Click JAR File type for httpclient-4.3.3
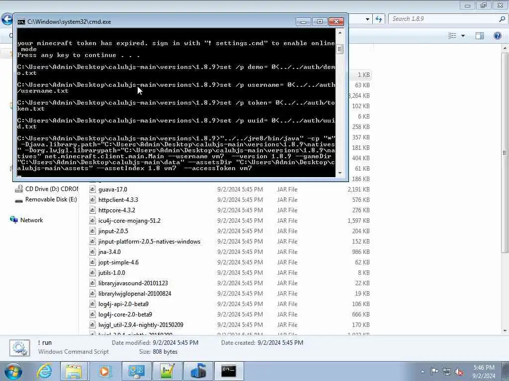Viewport: 509px width, 381px height. point(287,200)
